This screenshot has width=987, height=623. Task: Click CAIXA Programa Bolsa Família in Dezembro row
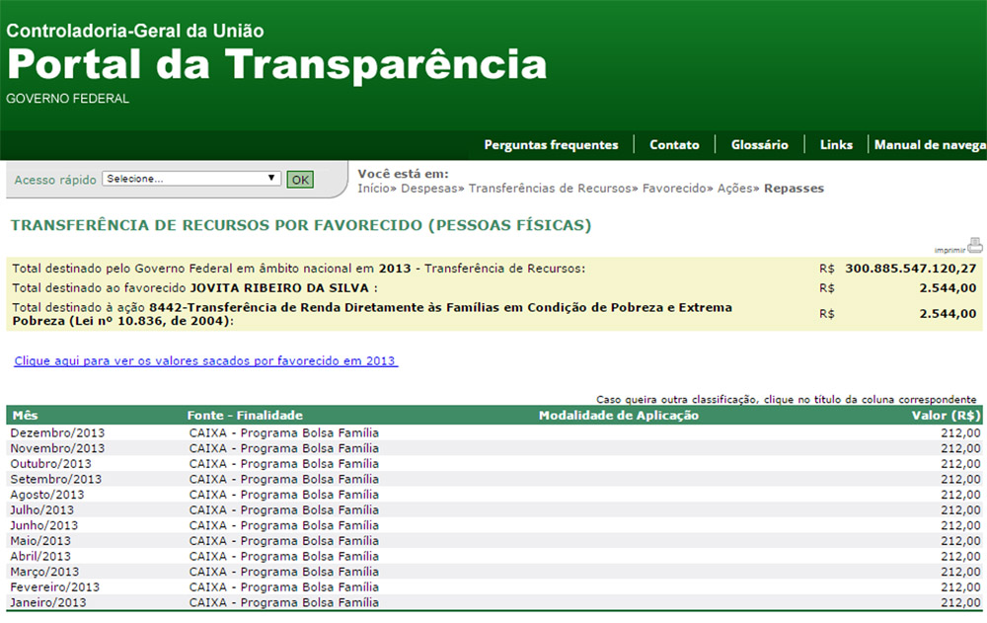(x=284, y=432)
